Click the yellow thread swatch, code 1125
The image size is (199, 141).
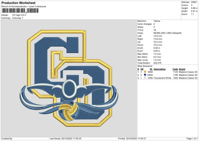coord(145,72)
